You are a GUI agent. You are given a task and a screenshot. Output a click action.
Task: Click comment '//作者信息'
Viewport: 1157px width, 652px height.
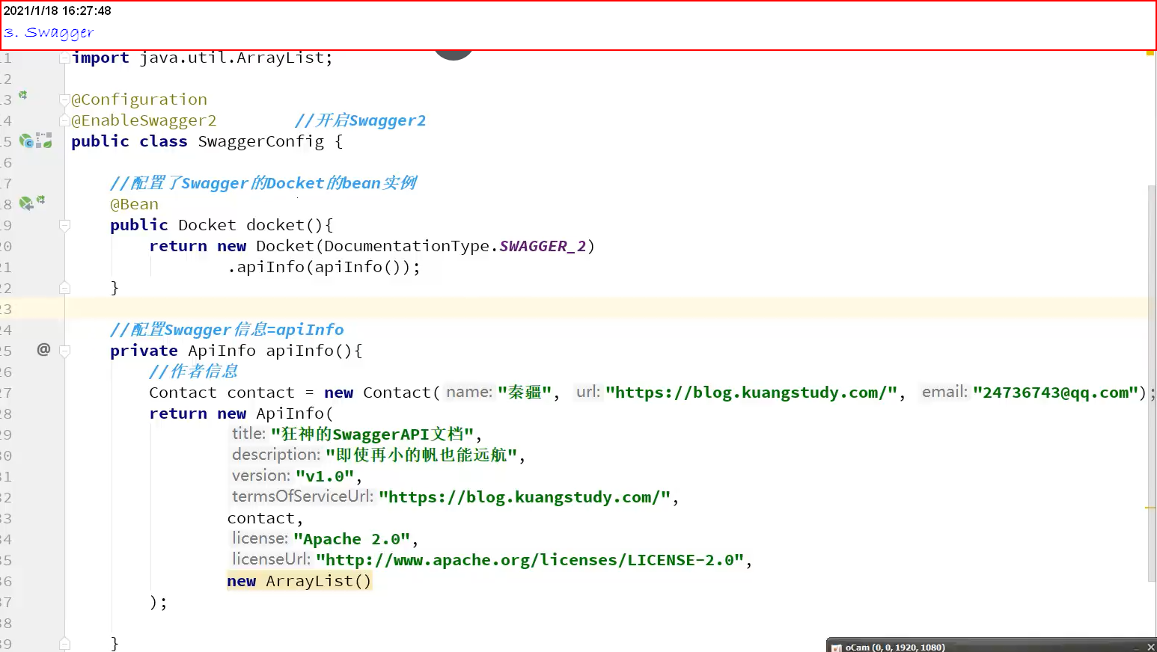[193, 372]
